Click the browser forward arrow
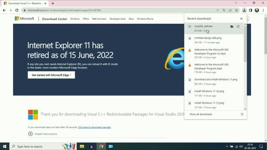The image size is (267, 150). tap(10, 10)
